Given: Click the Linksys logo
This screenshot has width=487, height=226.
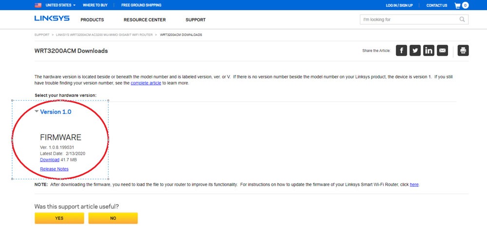Looking at the screenshot, I should (52, 18).
